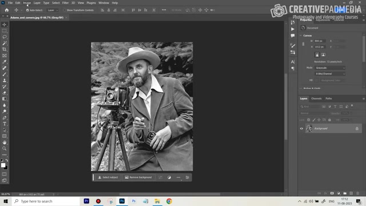Set canvas orientation to landscape

click(x=323, y=55)
